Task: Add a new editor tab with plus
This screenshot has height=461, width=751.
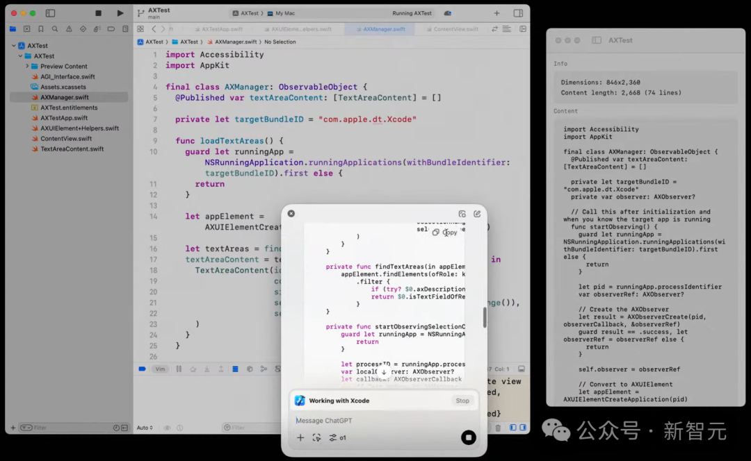Action: [x=496, y=13]
